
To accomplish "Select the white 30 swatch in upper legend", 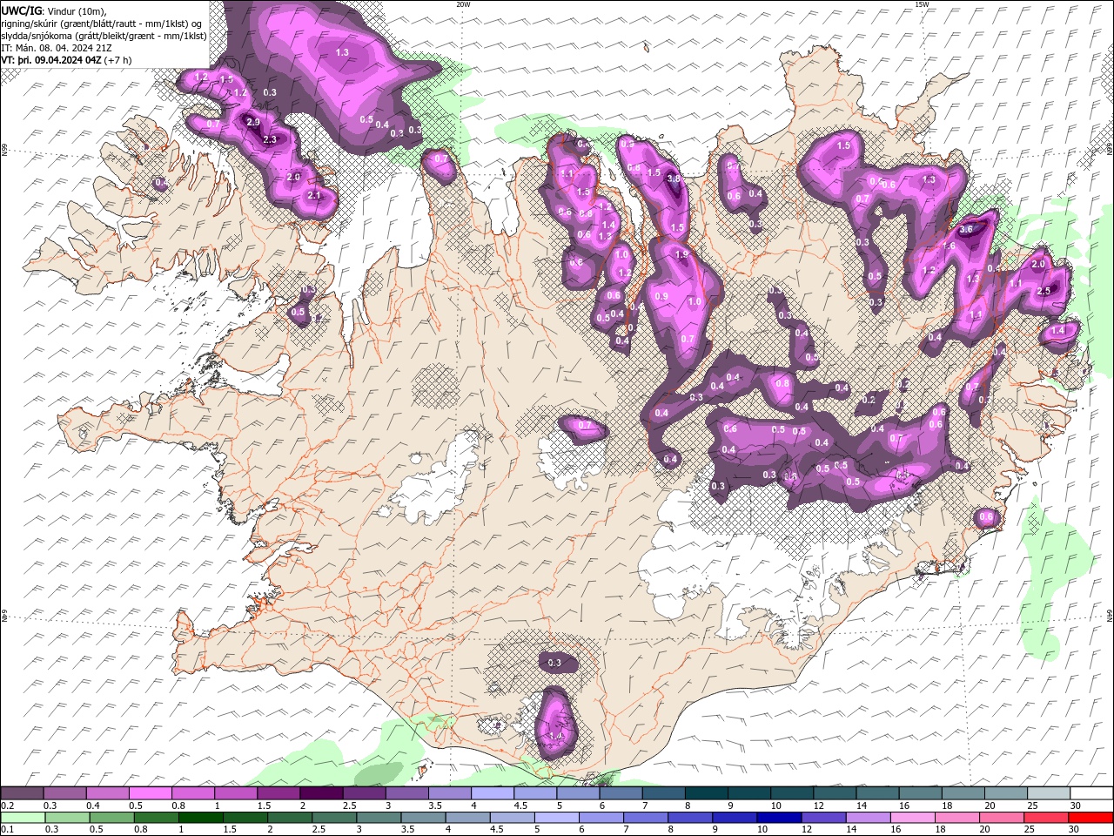I will (1092, 793).
